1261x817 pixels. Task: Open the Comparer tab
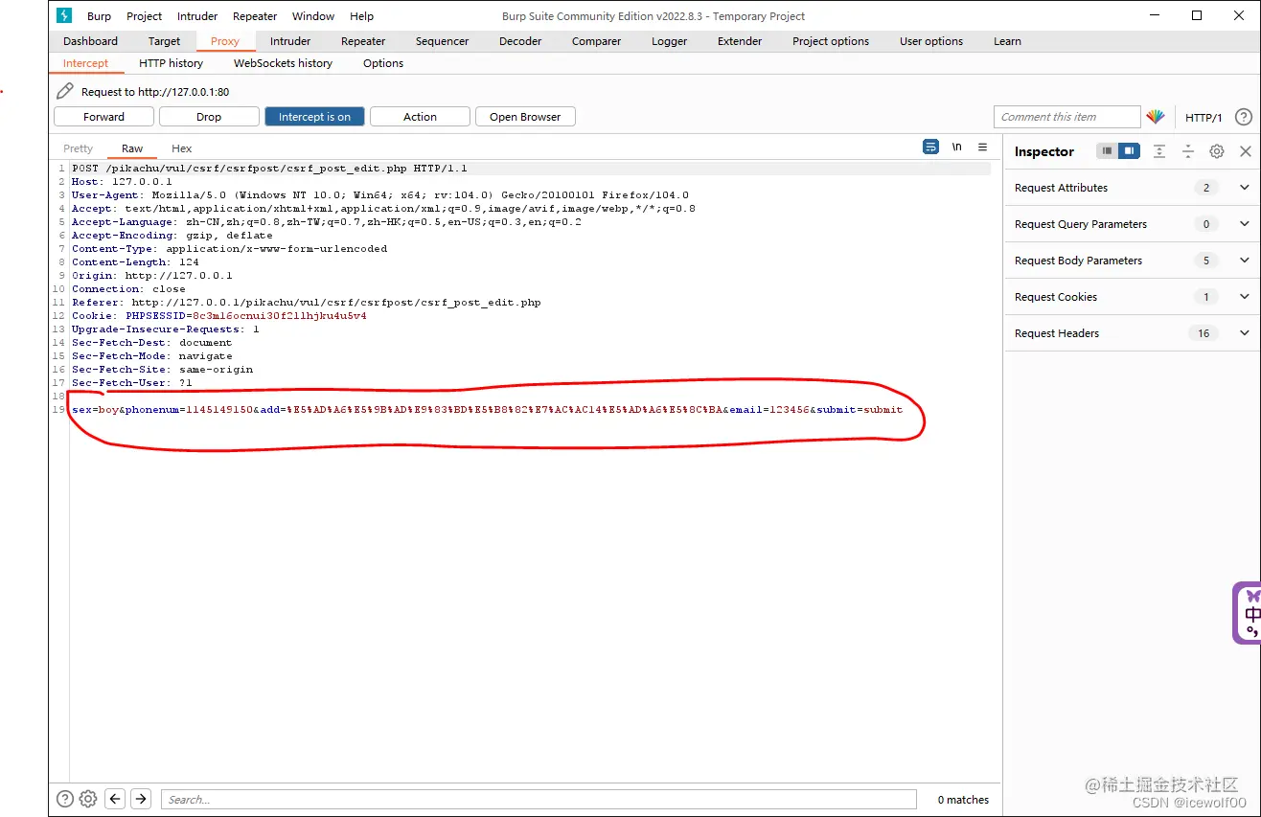596,41
